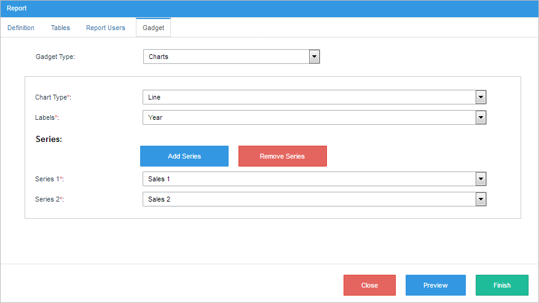Open the Labels box showing Year
Viewport: 539px width, 303px height.
point(309,117)
